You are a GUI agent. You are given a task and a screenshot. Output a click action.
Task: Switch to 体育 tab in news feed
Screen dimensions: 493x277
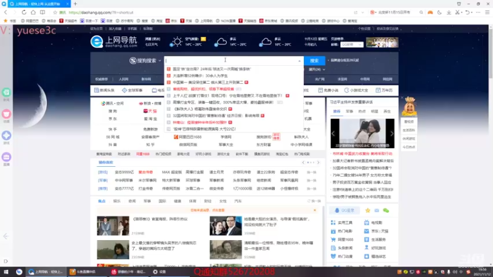(x=193, y=201)
